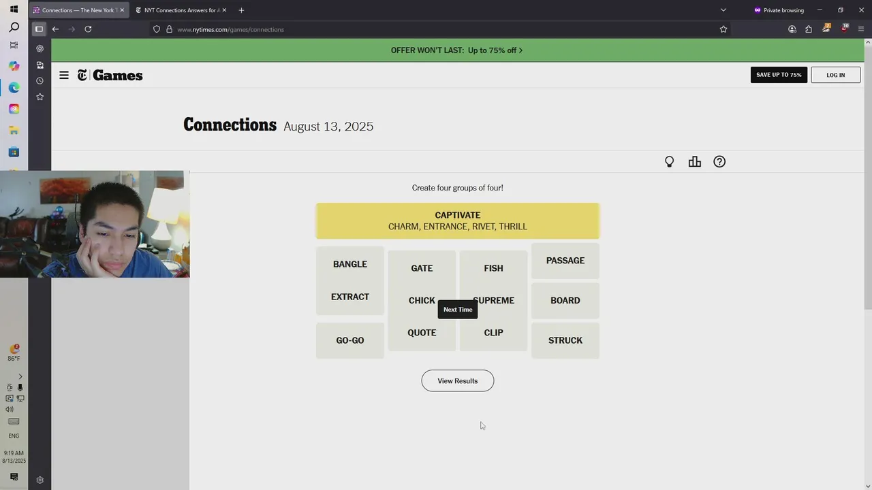This screenshot has width=872, height=490.
Task: Toggle the Firefox sidebar button
Action: pos(39,29)
